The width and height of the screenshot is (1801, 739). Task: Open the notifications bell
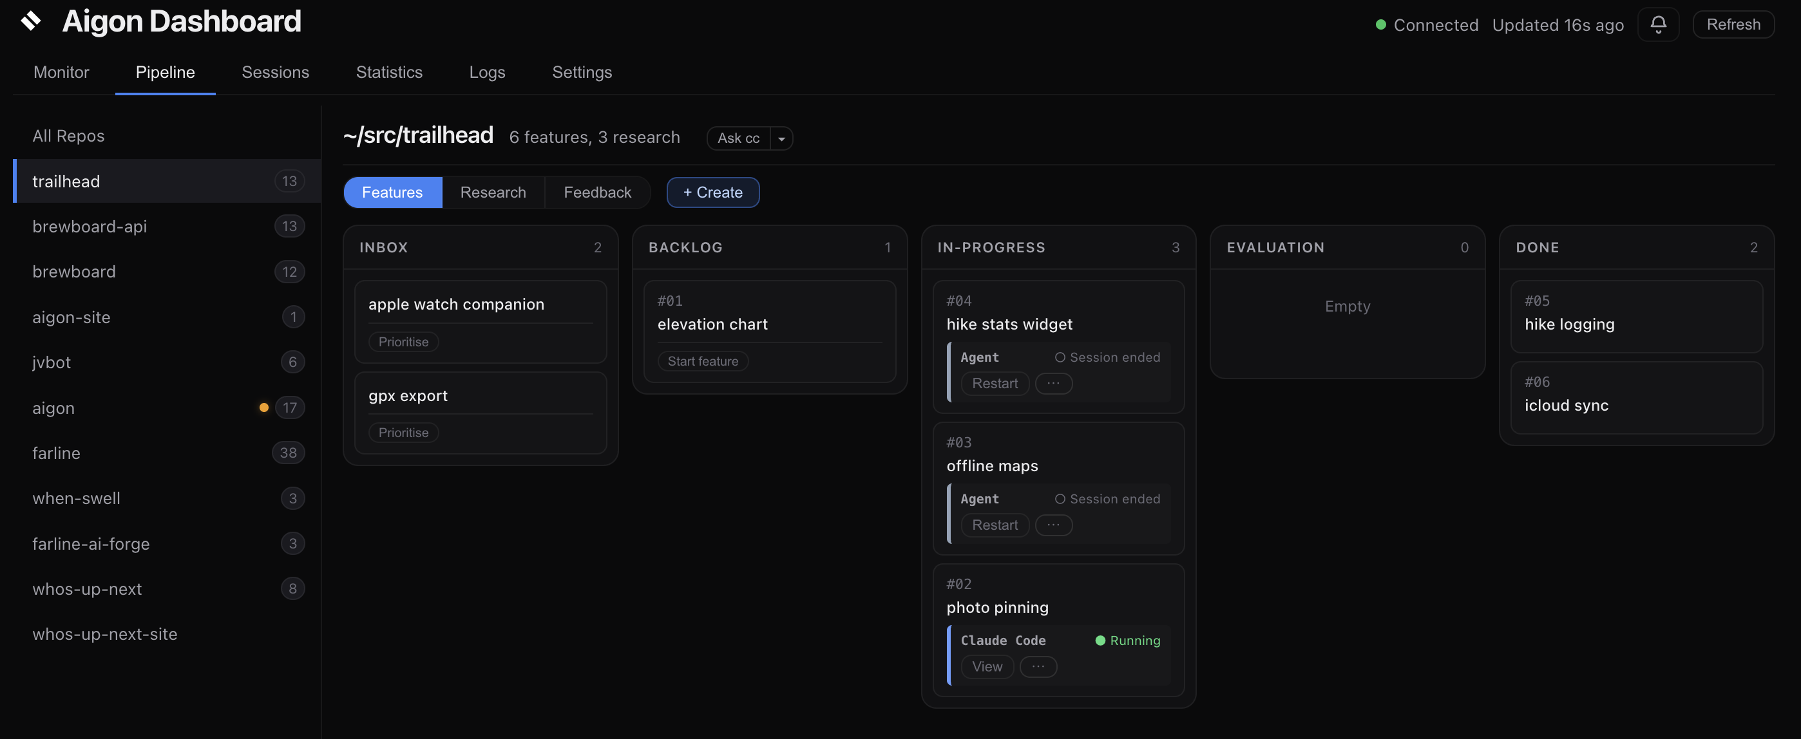point(1659,24)
